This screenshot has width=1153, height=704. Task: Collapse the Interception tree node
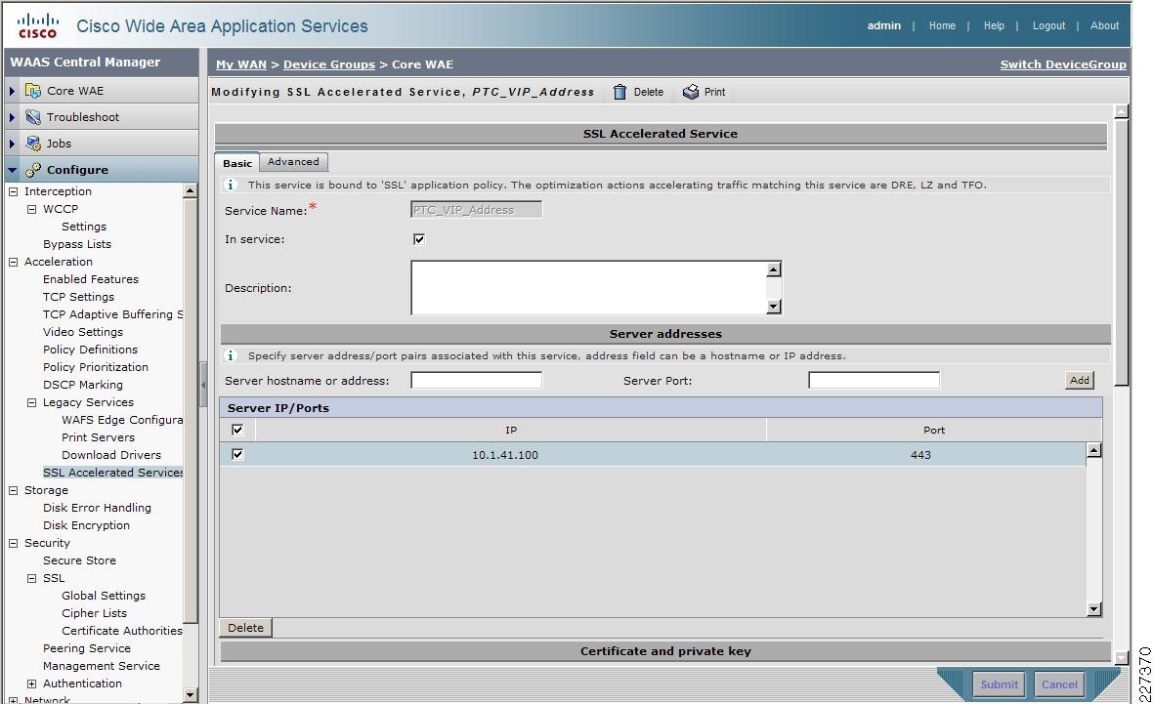14,191
